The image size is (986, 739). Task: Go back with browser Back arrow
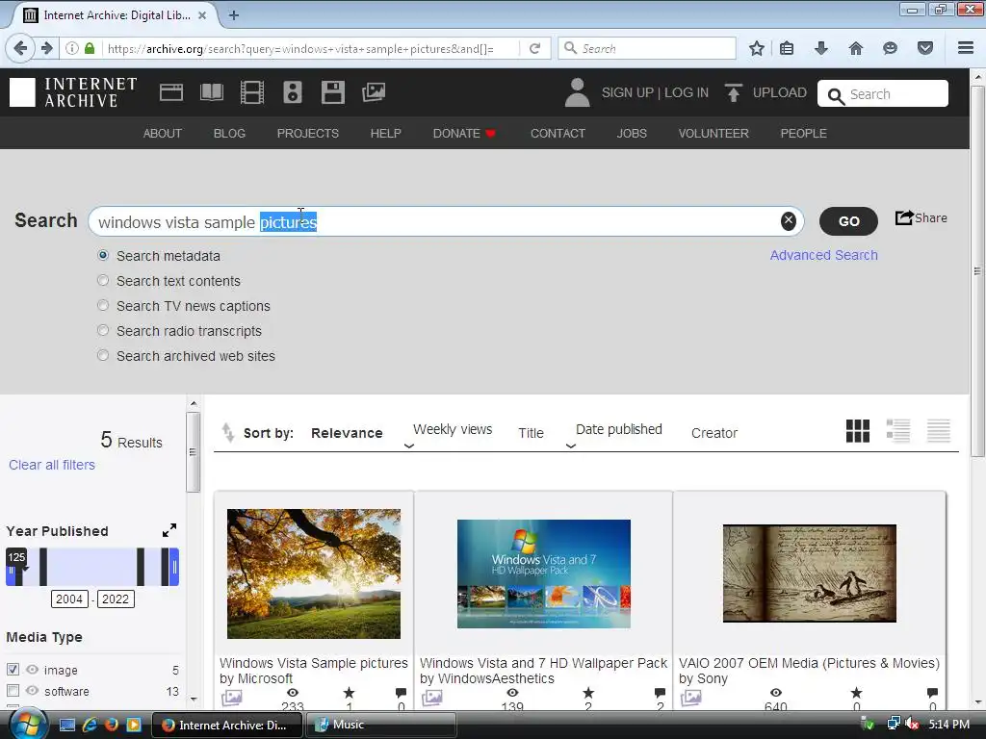point(20,48)
